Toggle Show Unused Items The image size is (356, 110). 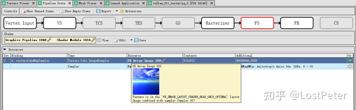37,11
